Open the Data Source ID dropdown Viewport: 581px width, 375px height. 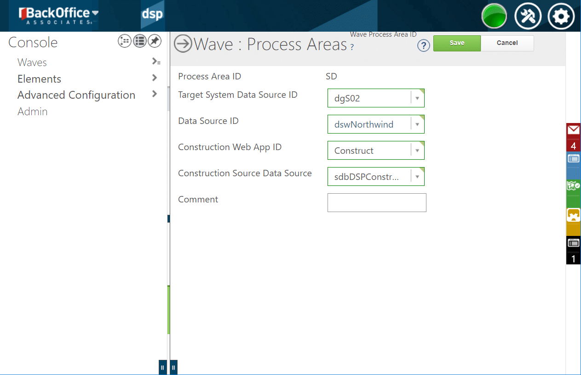pos(417,124)
